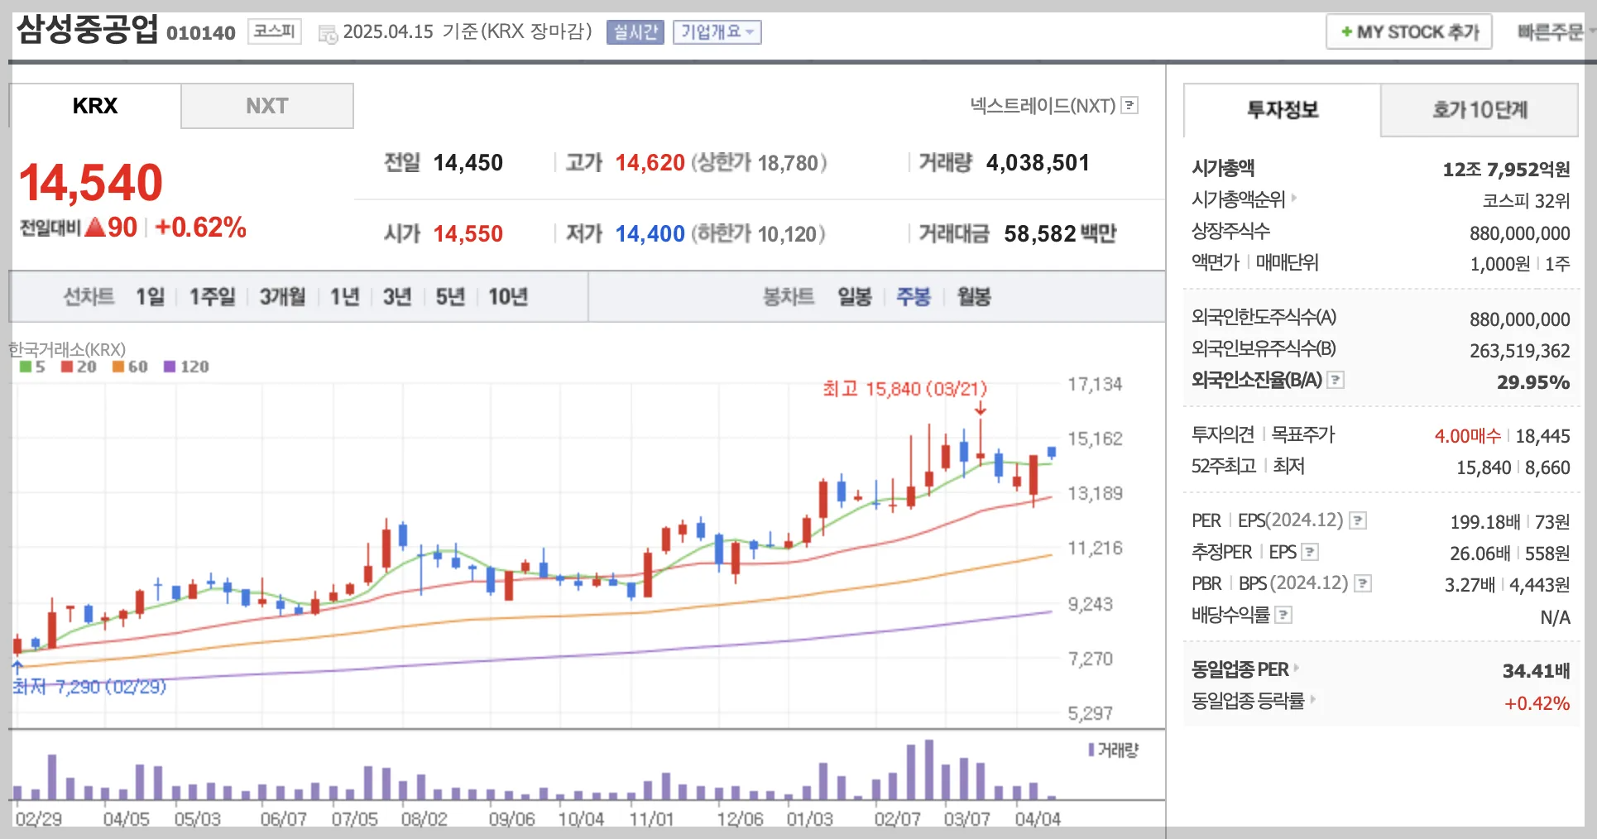Viewport: 1597px width, 839px height.
Task: Select the 1주일 line chart period
Action: point(213,296)
